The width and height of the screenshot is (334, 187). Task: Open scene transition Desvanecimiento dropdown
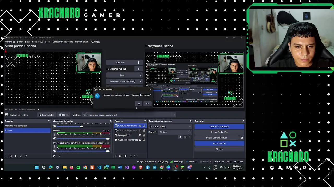click(170, 126)
